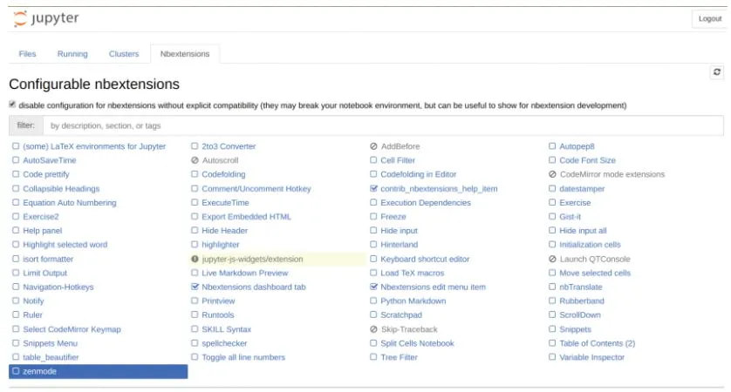Viewport: 731px width, 392px height.
Task: Click the Jupyter logo icon
Action: tap(22, 18)
